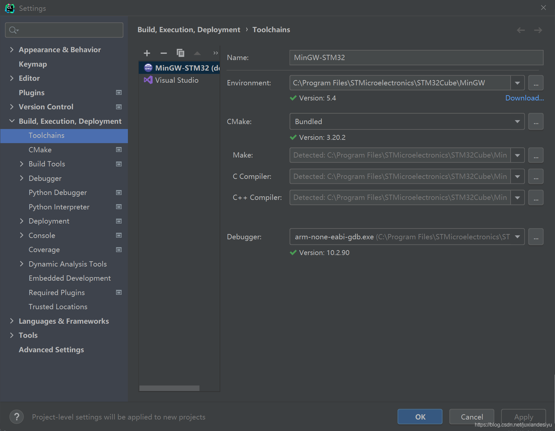555x431 pixels.
Task: Browse for Make executable
Action: coord(536,155)
